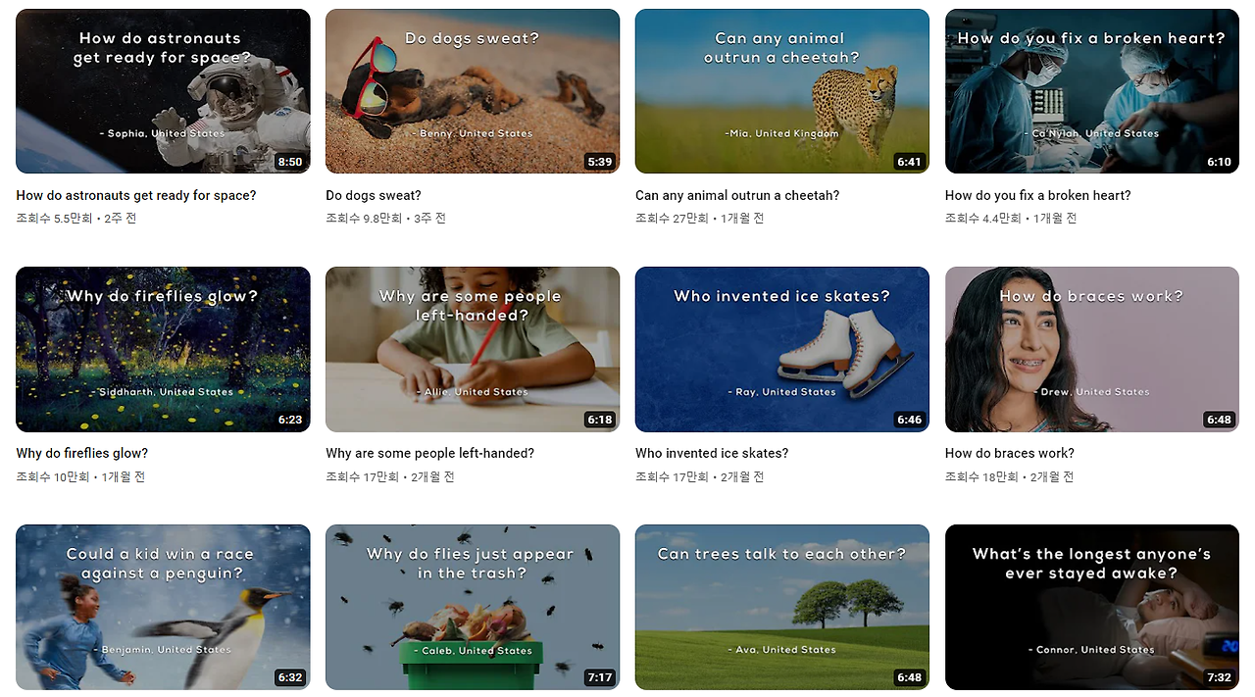Open the trees talk to each other thumbnail
The image size is (1255, 697).
pos(782,607)
